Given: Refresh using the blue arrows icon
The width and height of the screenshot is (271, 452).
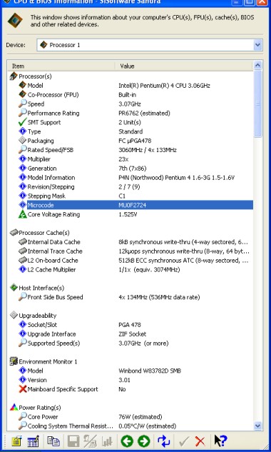Looking at the screenshot, I should pyautogui.click(x=163, y=441).
